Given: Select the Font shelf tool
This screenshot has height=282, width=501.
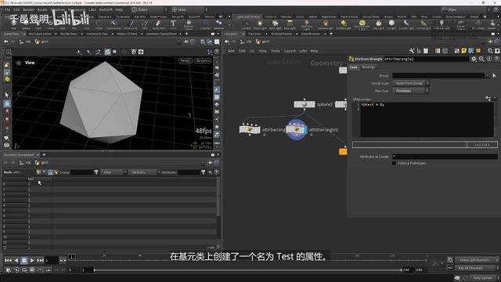Looking at the screenshot, I should [x=173, y=24].
